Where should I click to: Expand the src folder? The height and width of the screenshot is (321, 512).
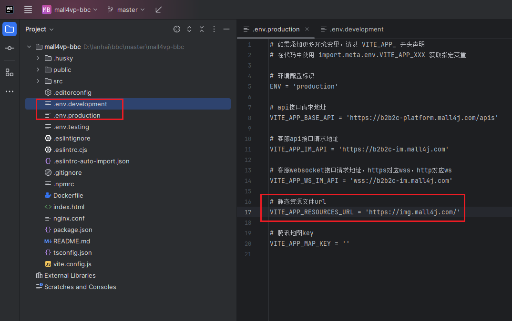coord(38,81)
